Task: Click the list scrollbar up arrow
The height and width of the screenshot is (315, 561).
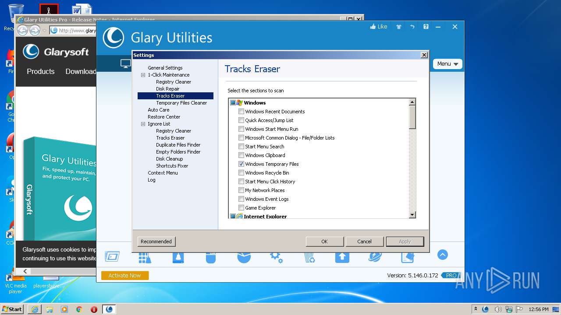Action: point(412,102)
